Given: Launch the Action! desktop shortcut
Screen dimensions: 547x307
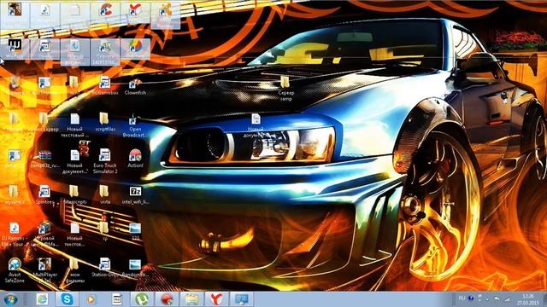Looking at the screenshot, I should click(135, 159).
